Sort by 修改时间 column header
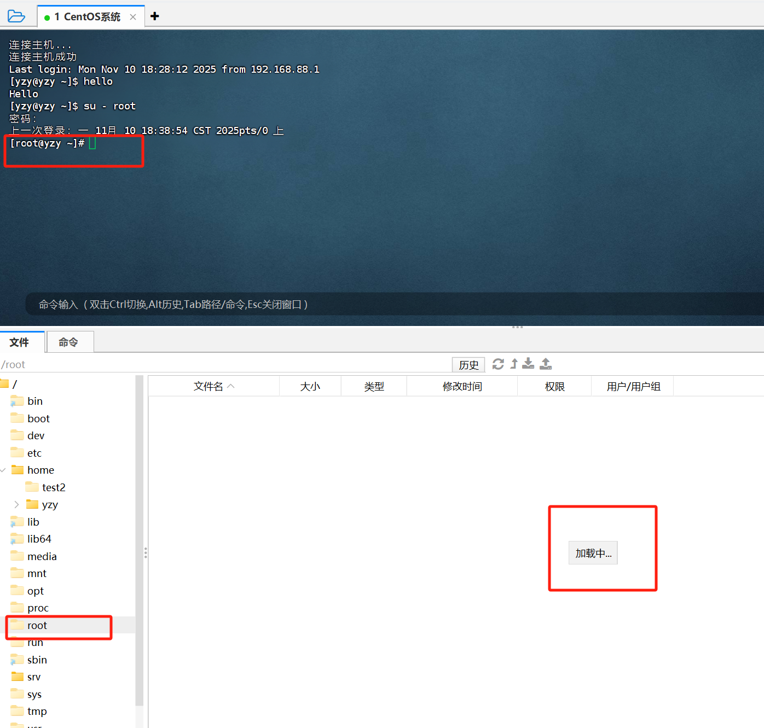 (x=462, y=386)
